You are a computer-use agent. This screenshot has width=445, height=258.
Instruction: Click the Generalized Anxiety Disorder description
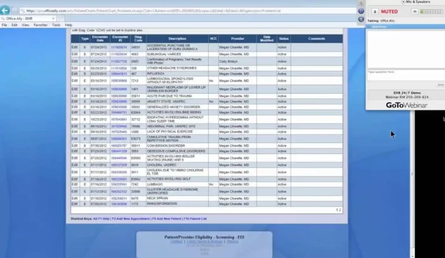click(173, 107)
